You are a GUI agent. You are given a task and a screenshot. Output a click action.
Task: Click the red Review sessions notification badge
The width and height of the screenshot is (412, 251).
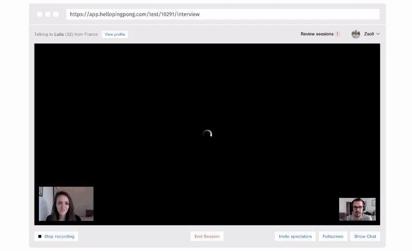point(337,34)
